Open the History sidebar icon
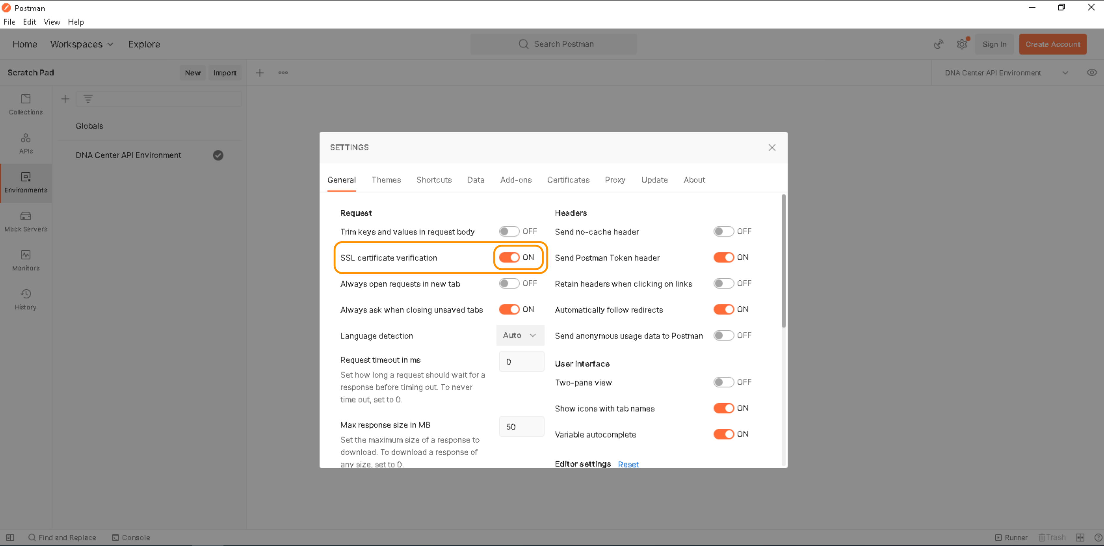1104x546 pixels. pos(26,299)
